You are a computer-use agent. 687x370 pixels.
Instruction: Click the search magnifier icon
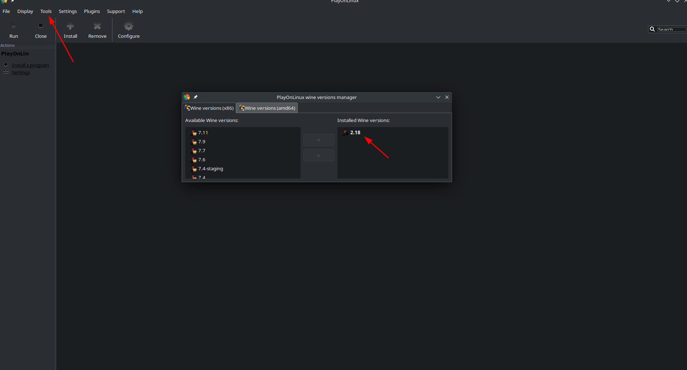point(652,29)
